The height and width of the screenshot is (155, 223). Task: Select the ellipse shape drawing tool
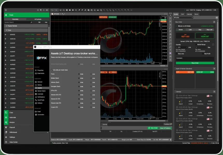click(x=170, y=47)
